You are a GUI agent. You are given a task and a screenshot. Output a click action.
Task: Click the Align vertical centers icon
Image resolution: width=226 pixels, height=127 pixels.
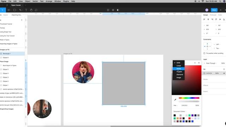pos(220,19)
